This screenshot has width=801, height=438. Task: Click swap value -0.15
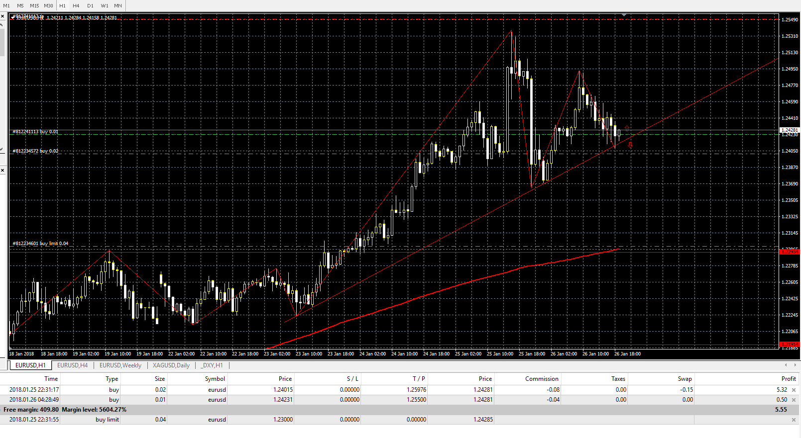tap(687, 390)
